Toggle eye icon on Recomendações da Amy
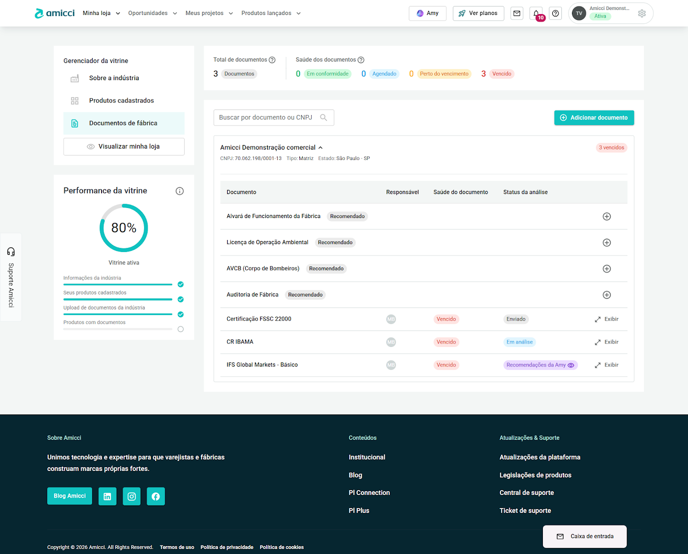 pos(571,365)
